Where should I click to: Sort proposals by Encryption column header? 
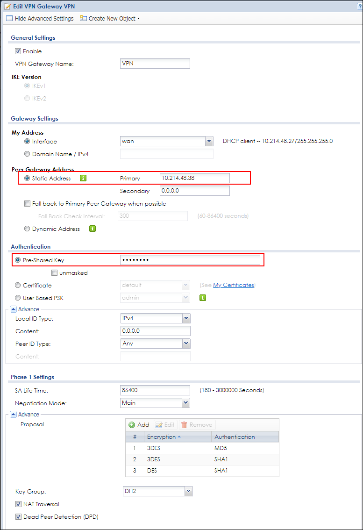tap(161, 437)
